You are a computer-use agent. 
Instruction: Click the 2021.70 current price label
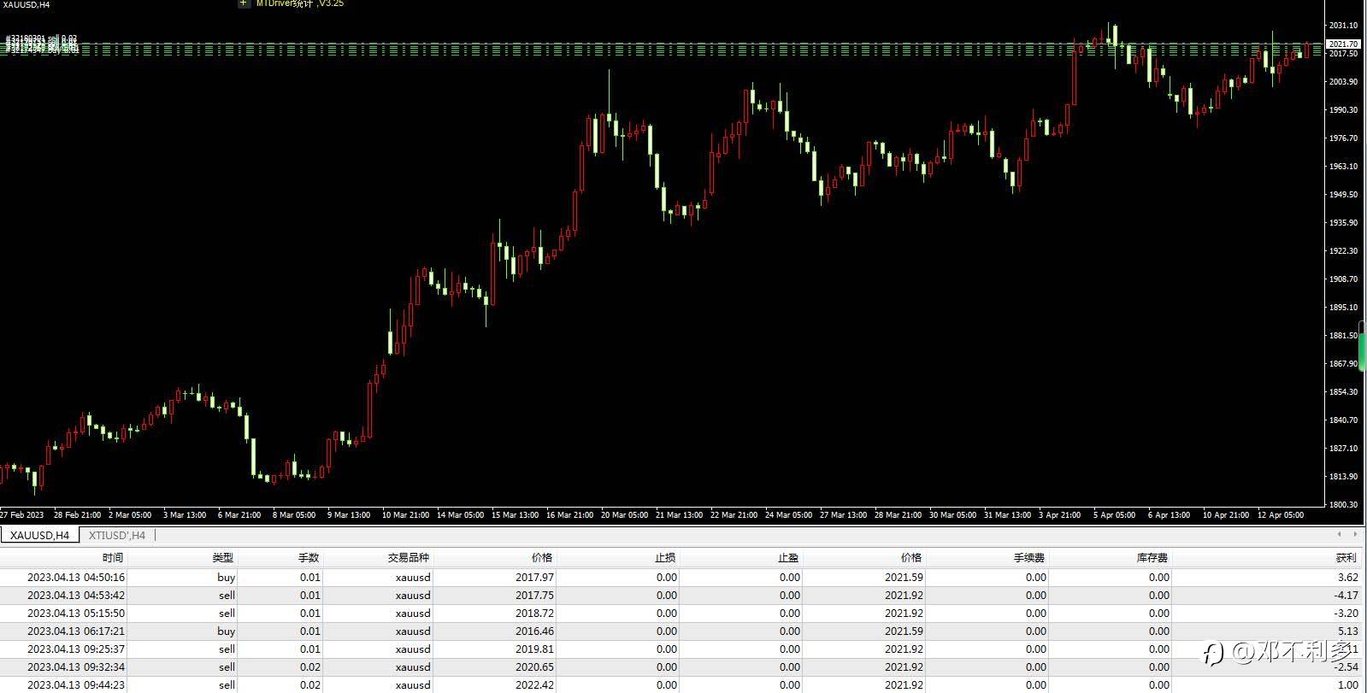(1343, 44)
